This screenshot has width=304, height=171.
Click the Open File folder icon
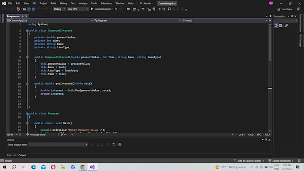pyautogui.click(x=25, y=9)
